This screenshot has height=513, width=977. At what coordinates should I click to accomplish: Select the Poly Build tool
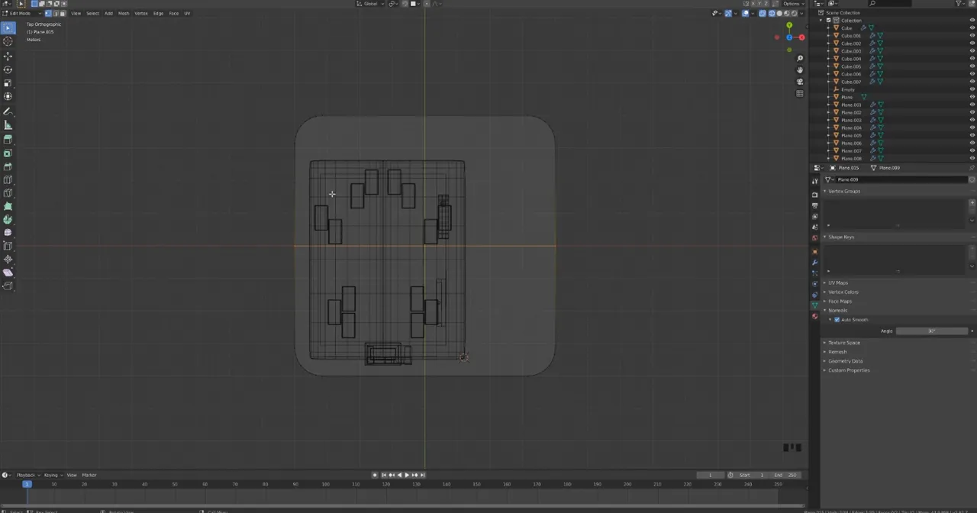(8, 206)
